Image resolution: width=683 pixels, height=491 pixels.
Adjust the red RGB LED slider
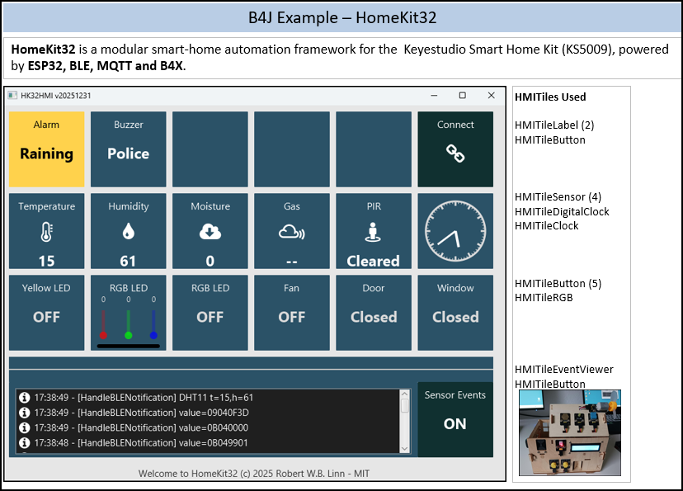tap(103, 324)
